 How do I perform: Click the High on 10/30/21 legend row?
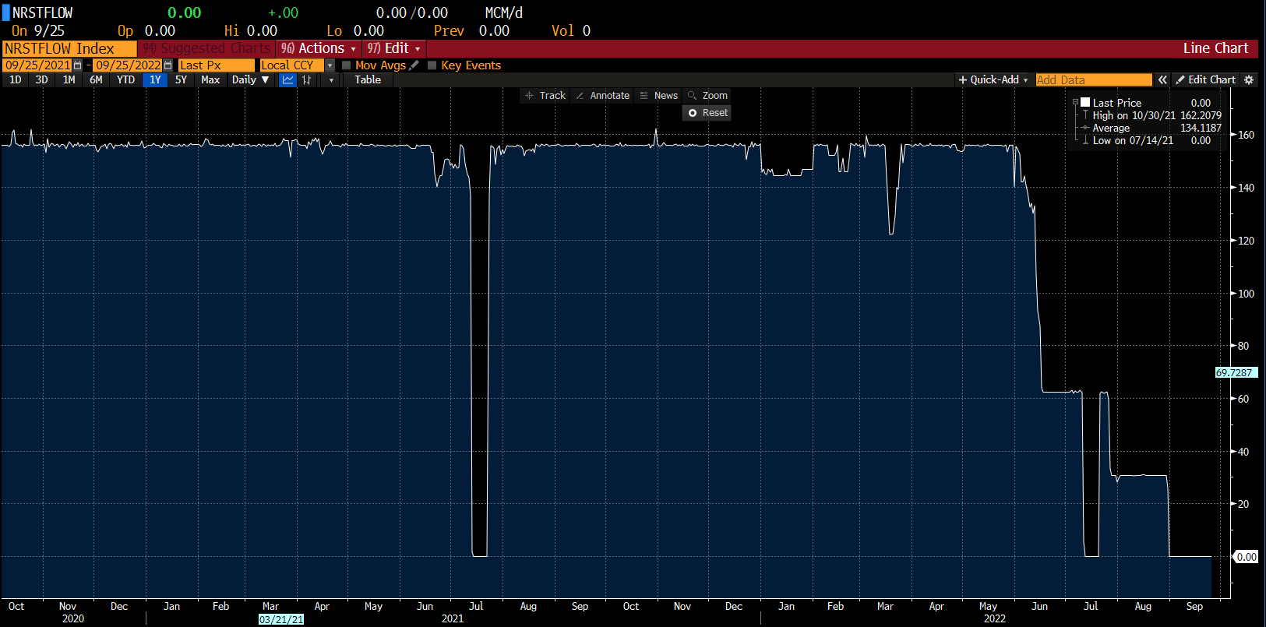pyautogui.click(x=1150, y=115)
